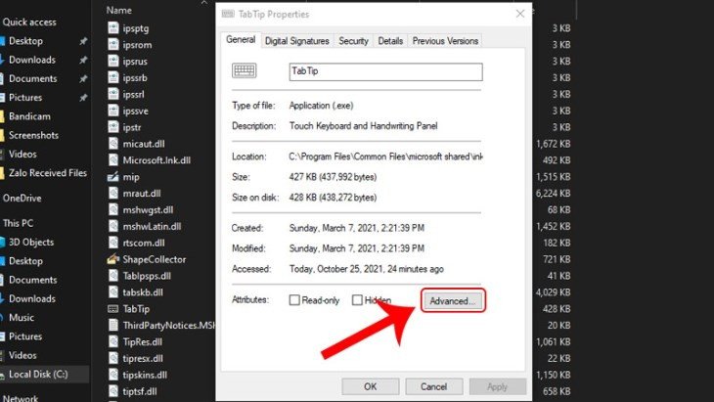
Task: Switch to the Digital Signatures tab
Action: coord(297,41)
